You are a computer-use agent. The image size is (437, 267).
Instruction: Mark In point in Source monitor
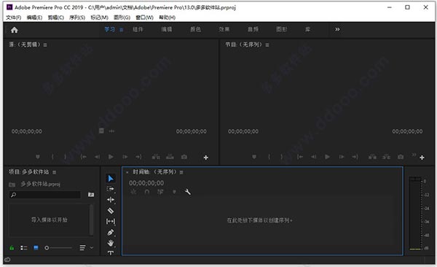pos(52,157)
